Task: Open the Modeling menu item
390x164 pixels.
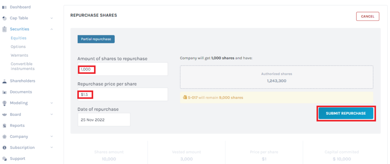Action: click(19, 103)
